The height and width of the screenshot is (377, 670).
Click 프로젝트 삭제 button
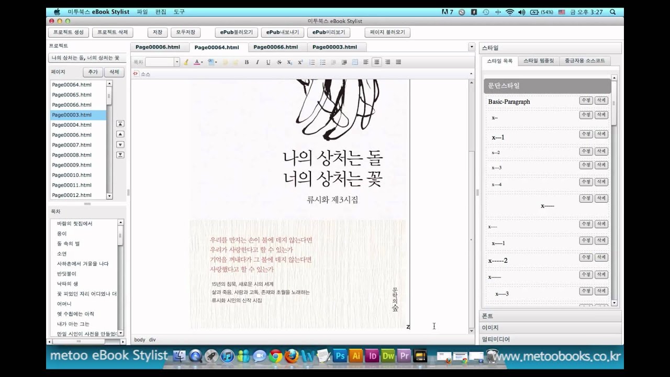pyautogui.click(x=113, y=32)
